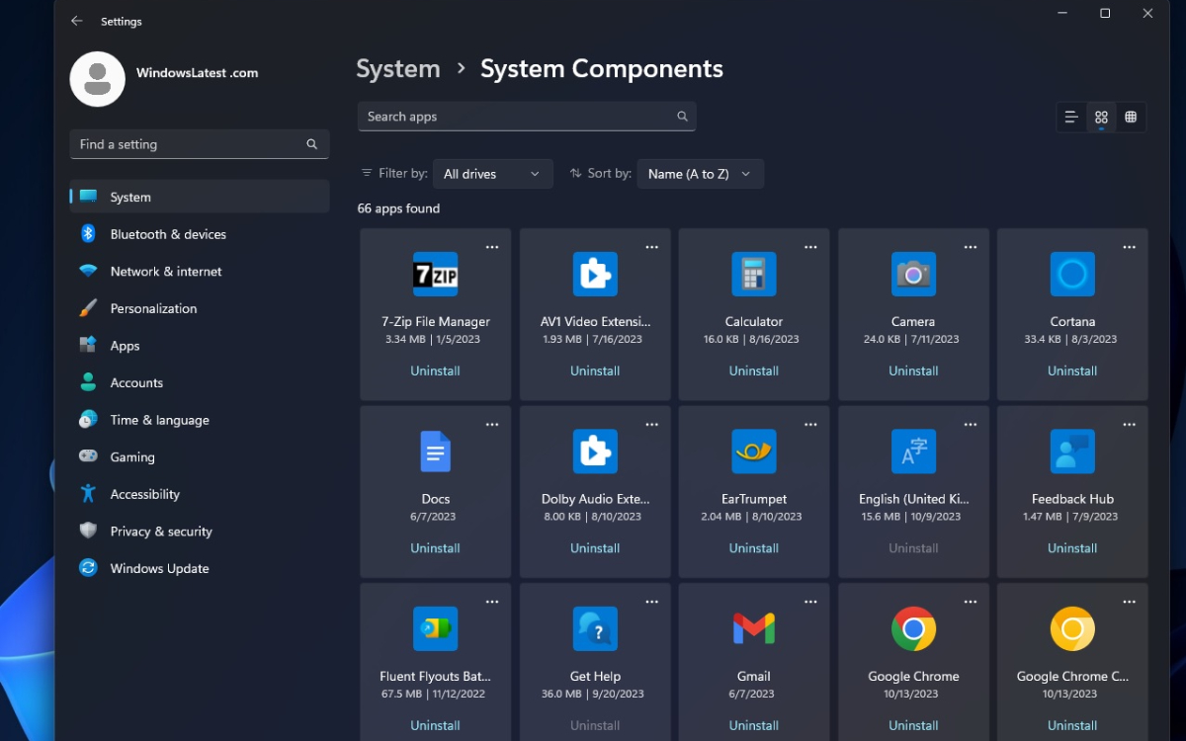Open more options for Camera

(971, 247)
